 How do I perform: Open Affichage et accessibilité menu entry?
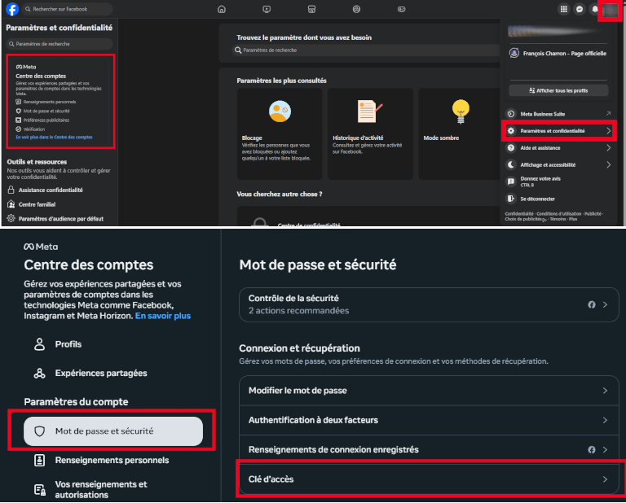[x=558, y=164]
